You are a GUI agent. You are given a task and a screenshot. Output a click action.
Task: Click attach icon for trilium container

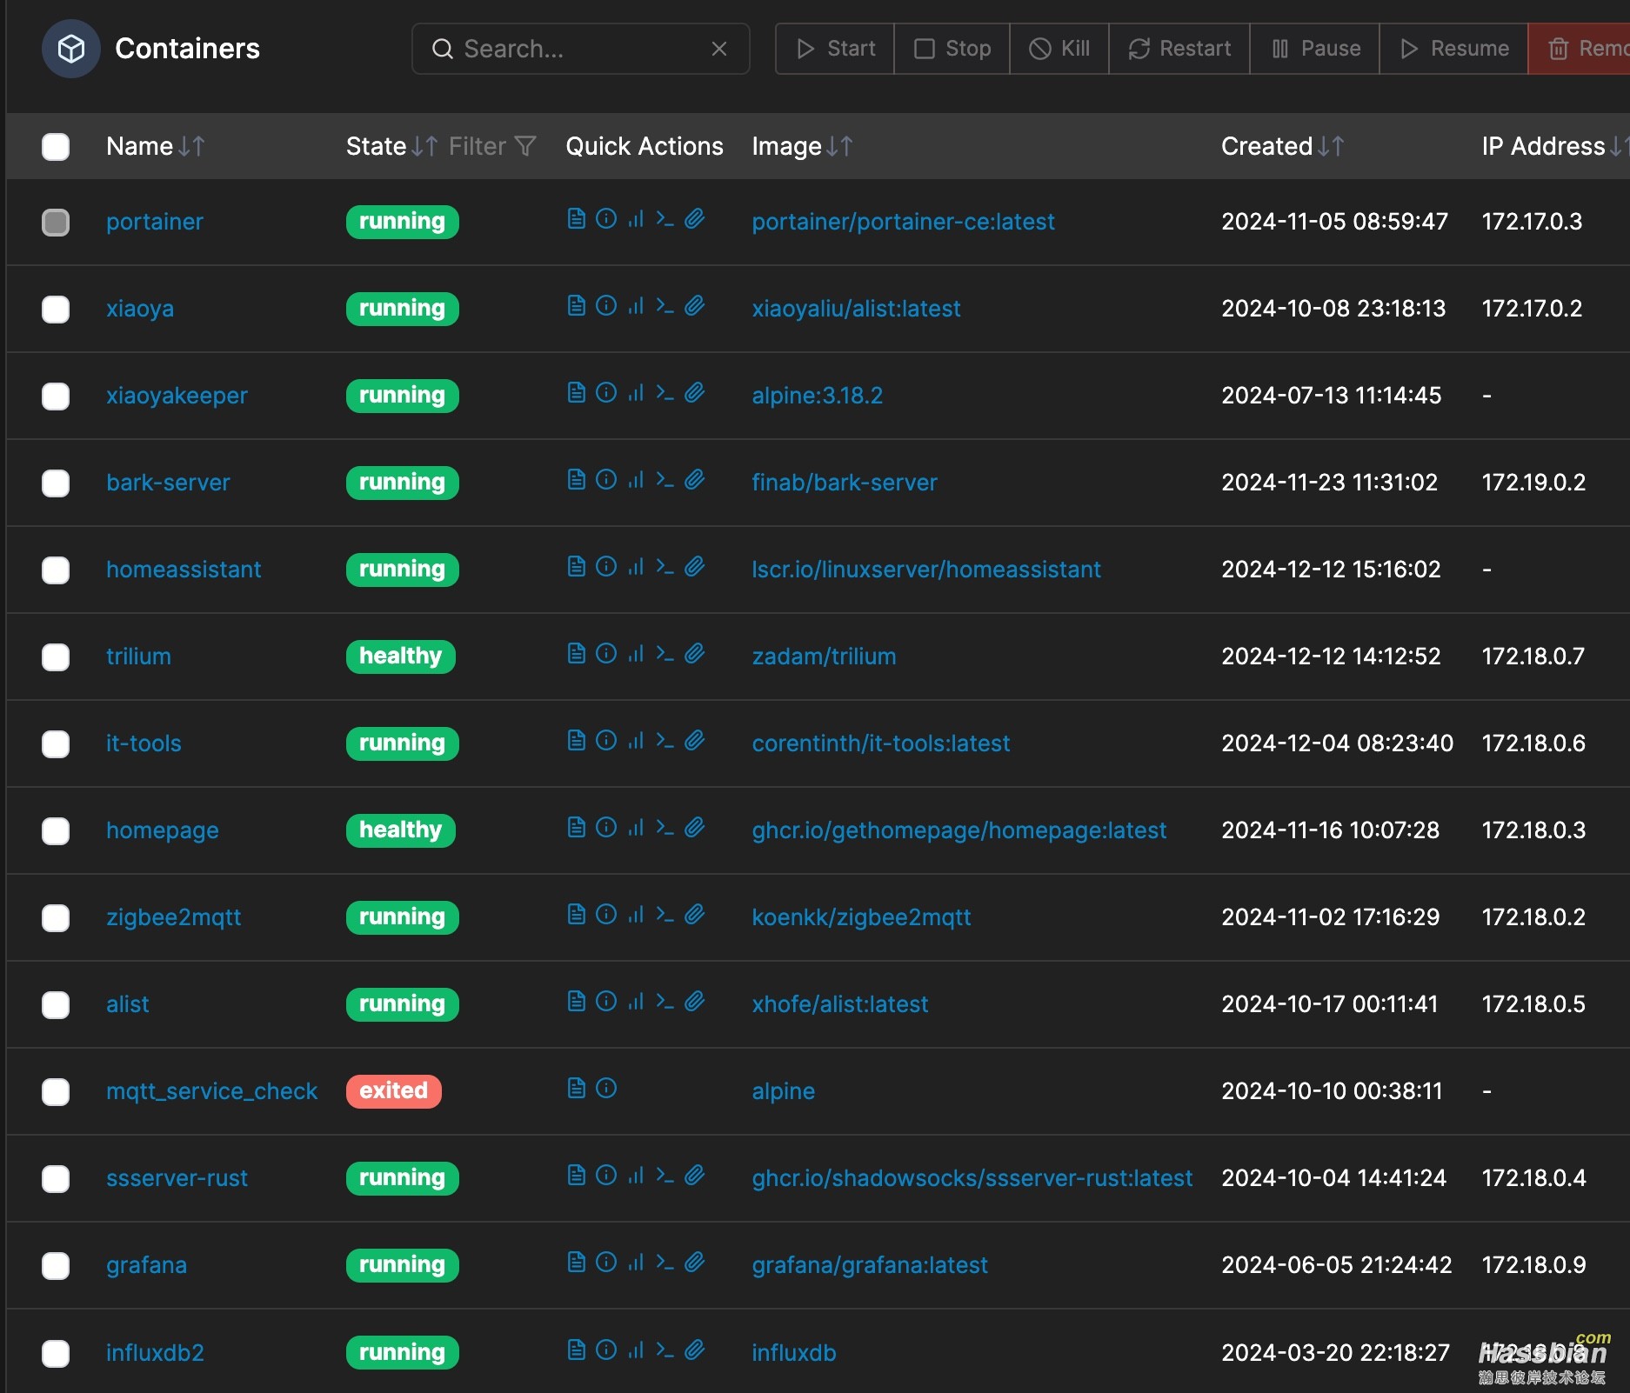coord(694,654)
